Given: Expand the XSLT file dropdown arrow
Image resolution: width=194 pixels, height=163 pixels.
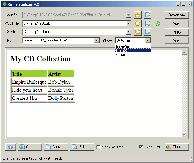Looking at the screenshot, I should 129,23.
